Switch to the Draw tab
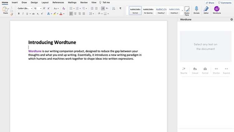The width and height of the screenshot is (234, 132). click(24, 3)
